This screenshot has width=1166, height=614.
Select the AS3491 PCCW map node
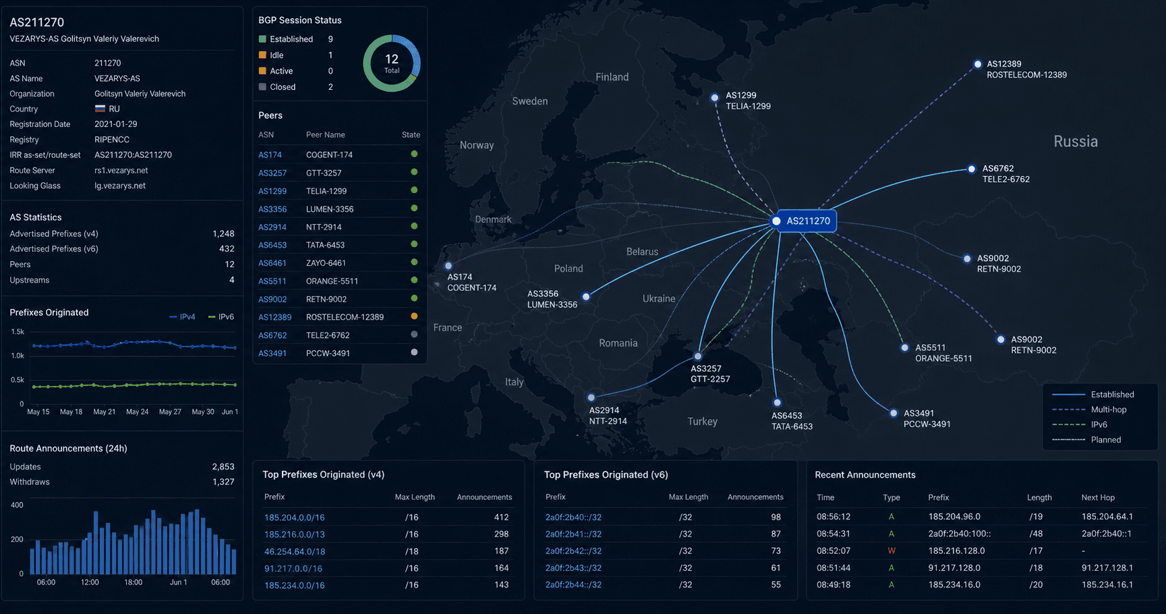pos(894,414)
